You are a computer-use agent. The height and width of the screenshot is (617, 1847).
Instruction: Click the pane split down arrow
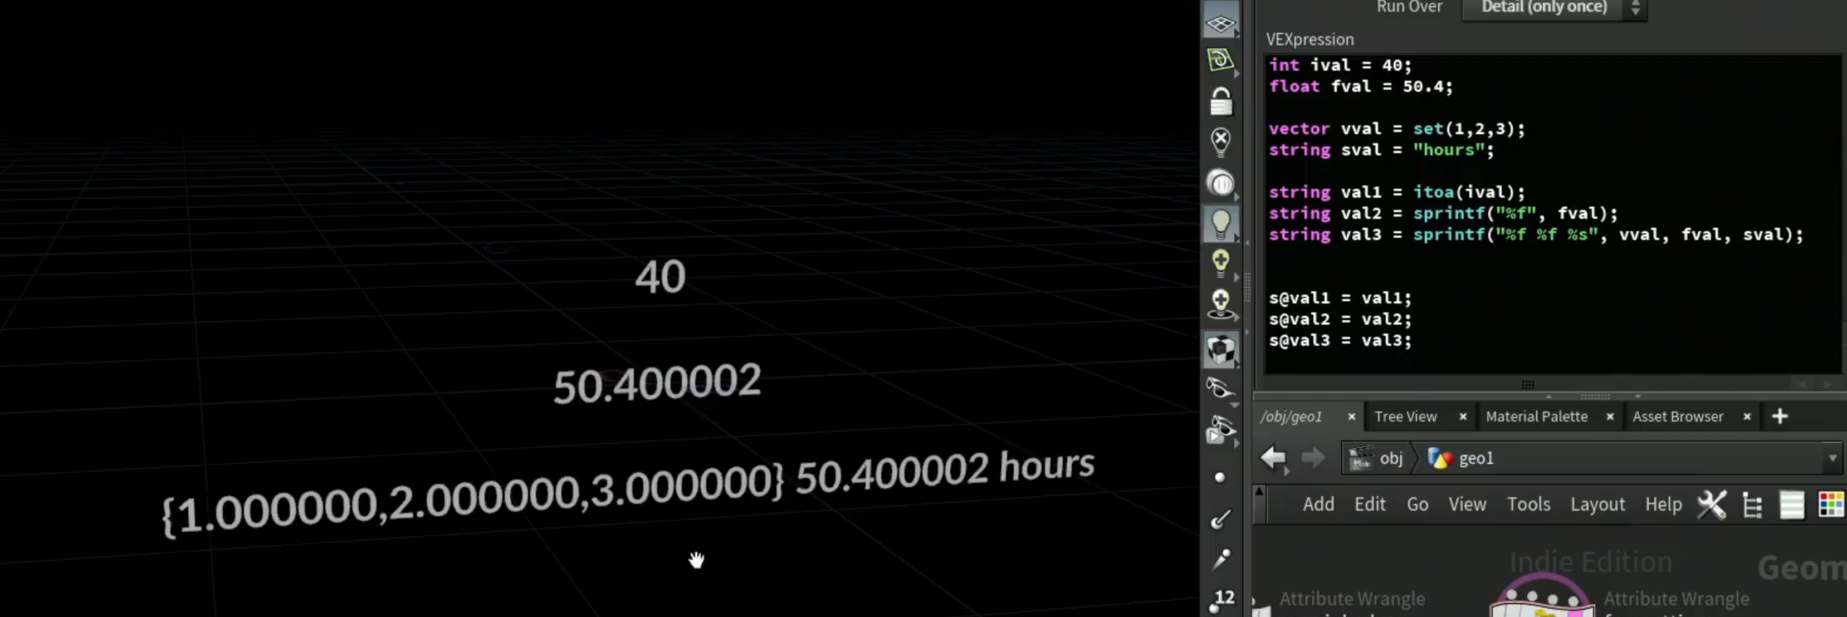1638,396
